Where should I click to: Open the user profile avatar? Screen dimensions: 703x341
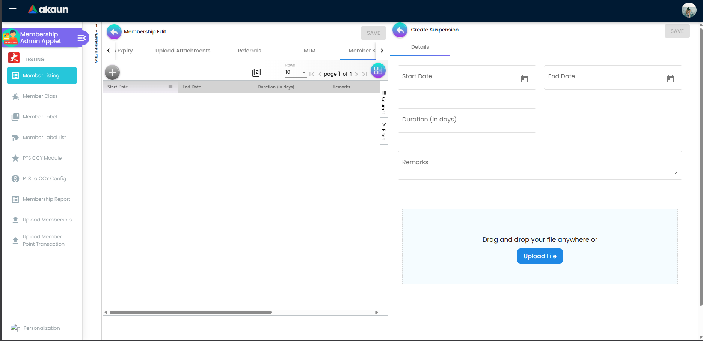coord(689,10)
